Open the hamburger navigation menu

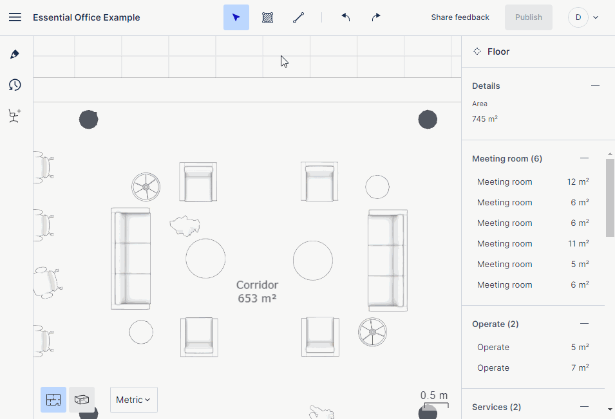(15, 17)
